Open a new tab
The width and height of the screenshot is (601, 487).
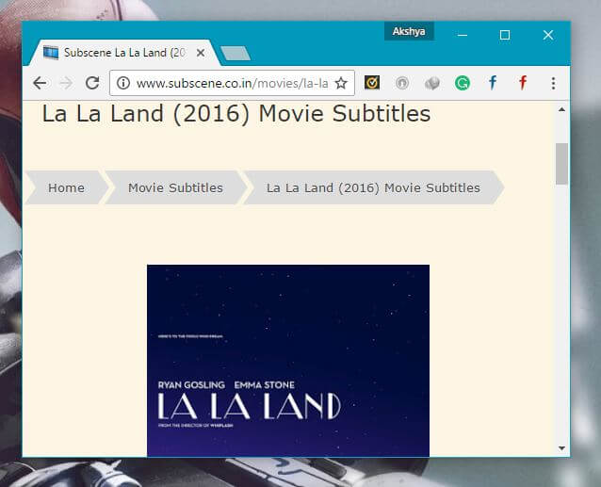(235, 53)
